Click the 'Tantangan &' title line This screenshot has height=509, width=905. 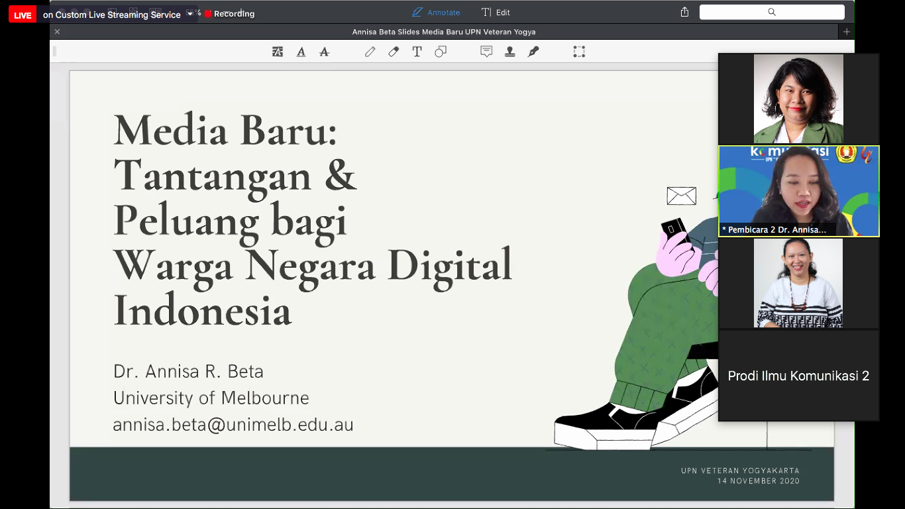[x=235, y=176]
